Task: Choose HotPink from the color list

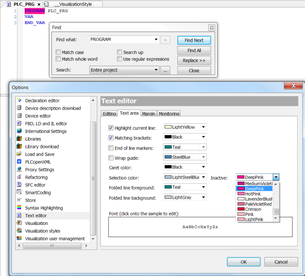Action: [253, 194]
